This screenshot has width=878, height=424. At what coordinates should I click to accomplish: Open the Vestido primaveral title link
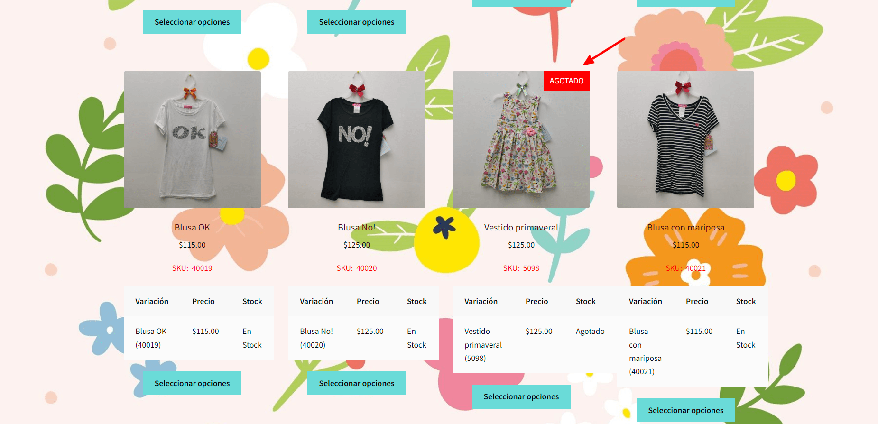(x=521, y=228)
